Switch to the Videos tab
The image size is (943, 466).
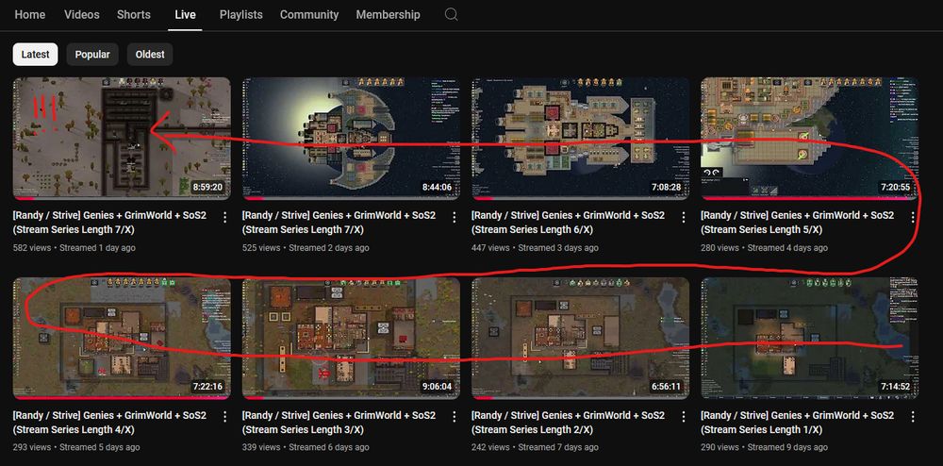click(x=82, y=14)
